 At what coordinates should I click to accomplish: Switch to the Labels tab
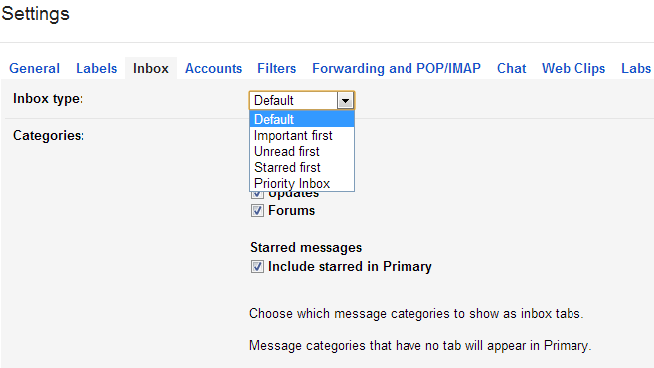96,68
